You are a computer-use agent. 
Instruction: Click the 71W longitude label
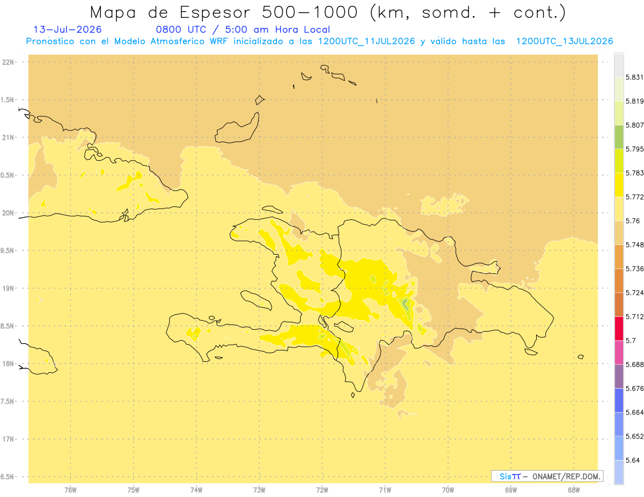pos(385,490)
